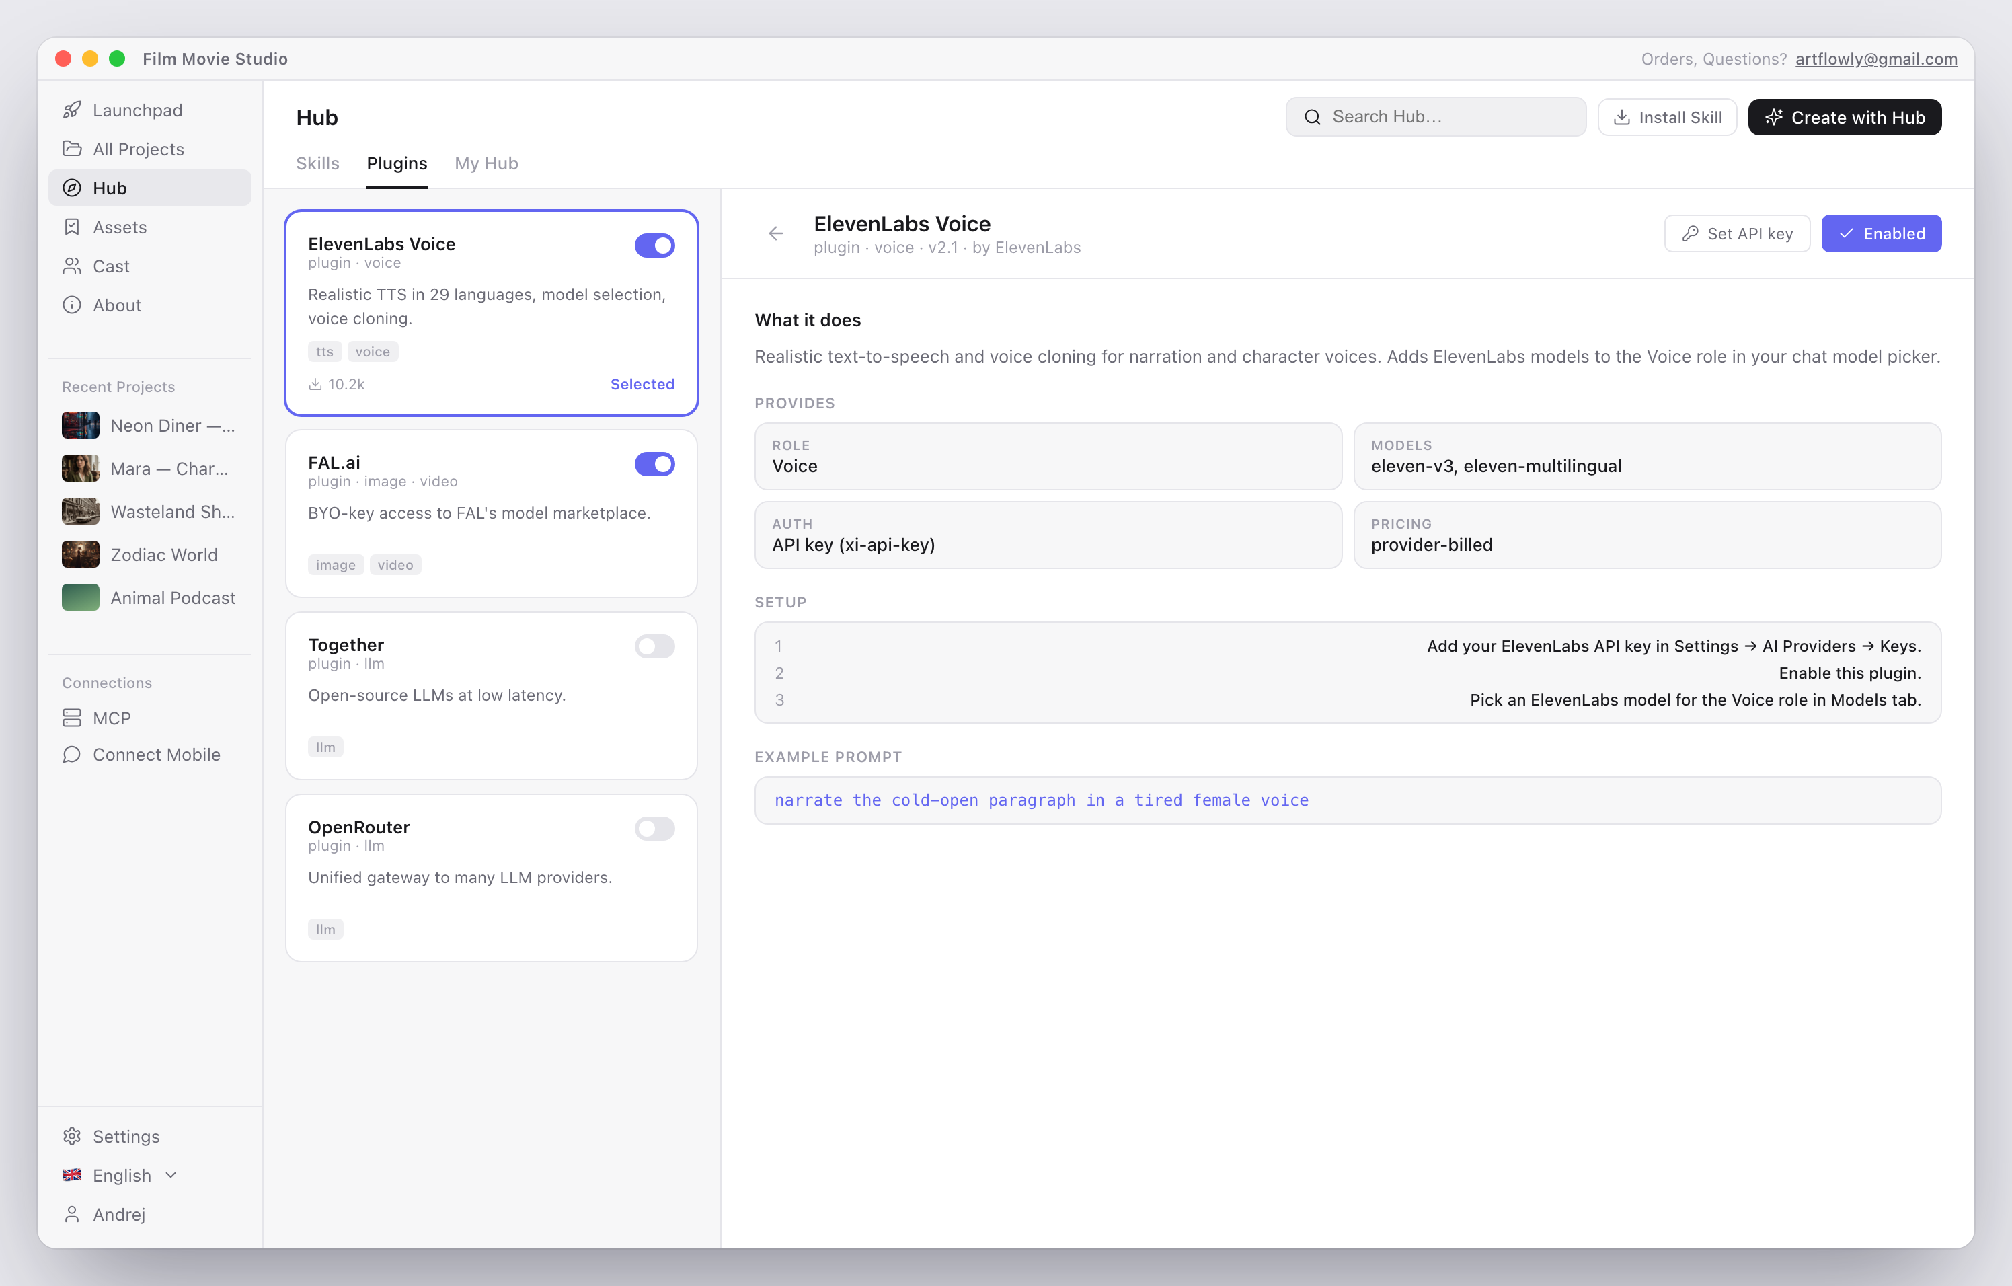The height and width of the screenshot is (1286, 2012).
Task: Go to Launchpad in the sidebar
Action: (149, 110)
